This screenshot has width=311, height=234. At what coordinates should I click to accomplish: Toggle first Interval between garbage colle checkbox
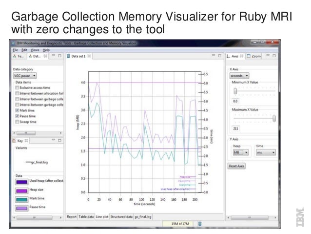click(17, 99)
